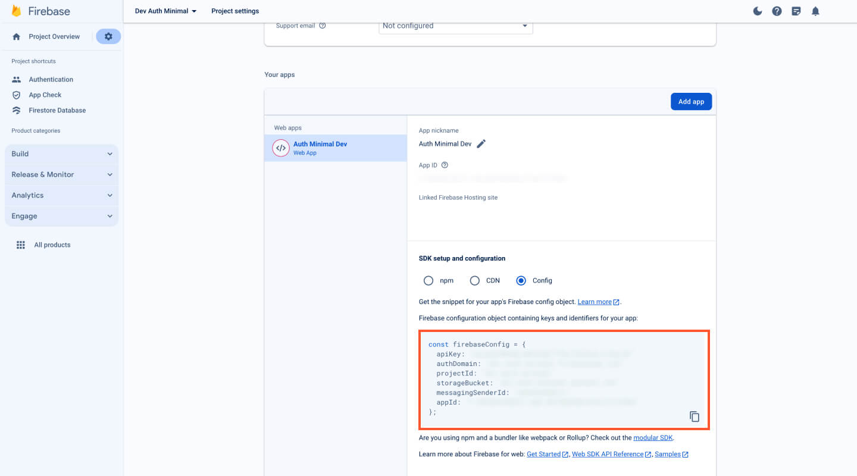This screenshot has width=857, height=476.
Task: Click the App Check shield icon
Action: coord(17,95)
